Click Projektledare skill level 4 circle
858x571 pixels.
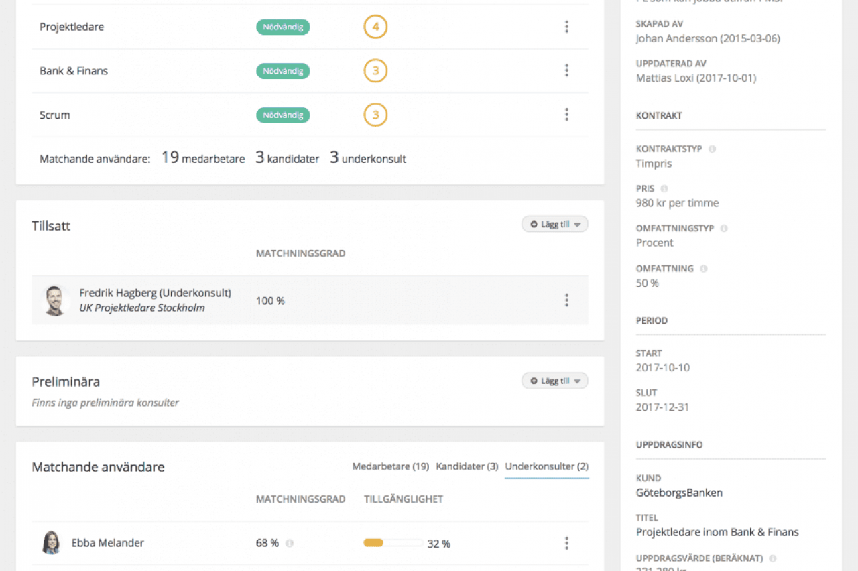point(375,27)
